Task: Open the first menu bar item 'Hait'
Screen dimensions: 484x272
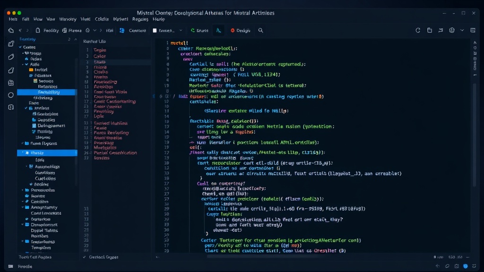Action: [13, 19]
